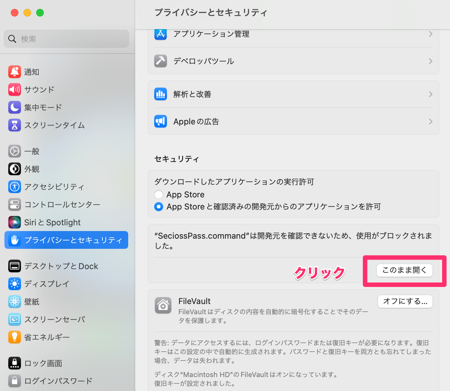This screenshot has height=391, width=450.
Task: Select コントロールセンター label in sidebar
Action: coord(62,205)
